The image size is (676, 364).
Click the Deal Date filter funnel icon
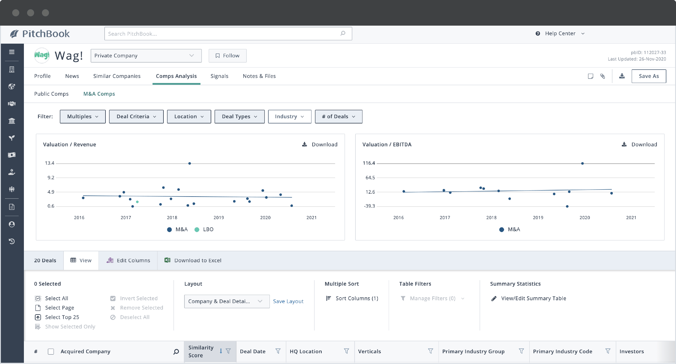(278, 351)
